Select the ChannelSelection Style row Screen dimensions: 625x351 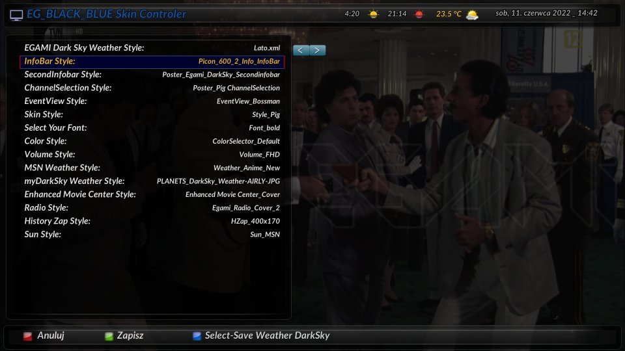click(x=152, y=88)
